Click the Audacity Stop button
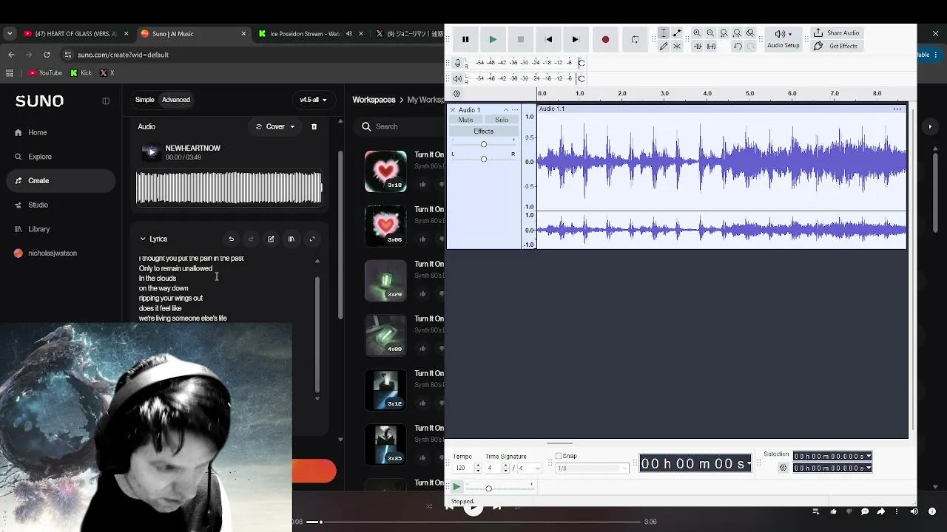 click(x=521, y=39)
